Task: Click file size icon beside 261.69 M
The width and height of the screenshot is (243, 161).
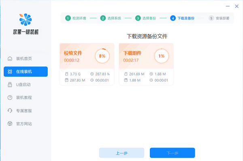Action: tap(126, 74)
